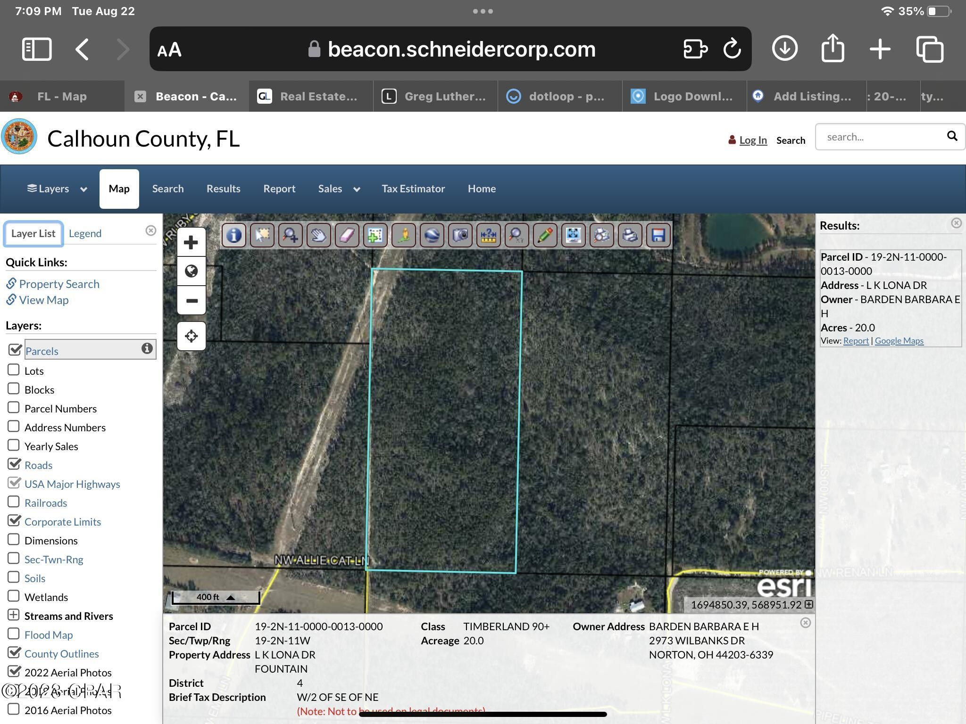The height and width of the screenshot is (724, 966).
Task: Click the Print toolbar icon
Action: 630,236
